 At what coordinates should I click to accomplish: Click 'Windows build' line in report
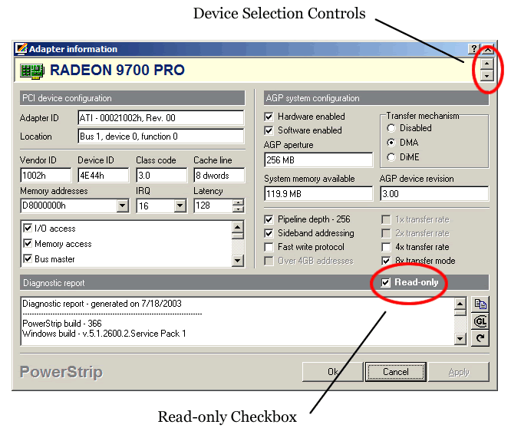[104, 334]
